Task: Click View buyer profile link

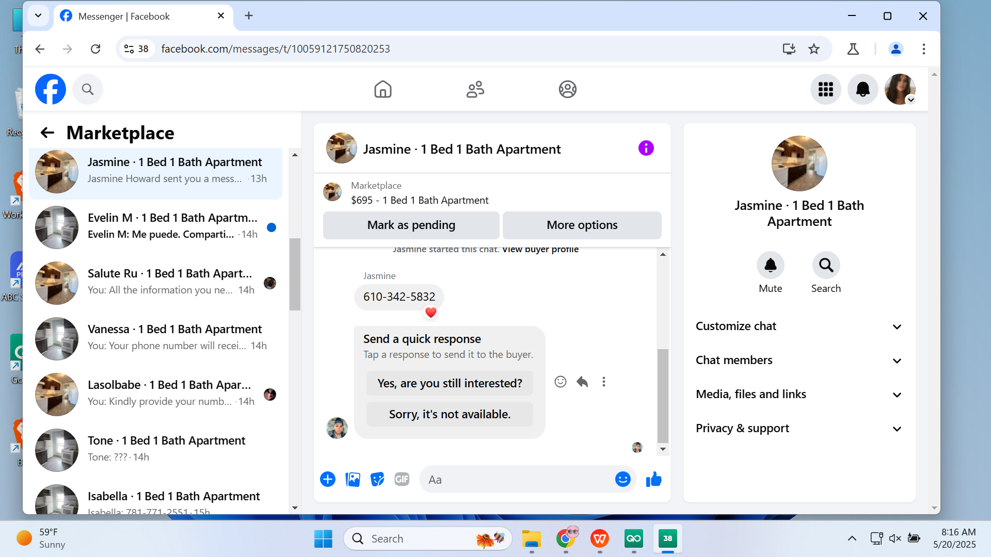Action: 540,250
